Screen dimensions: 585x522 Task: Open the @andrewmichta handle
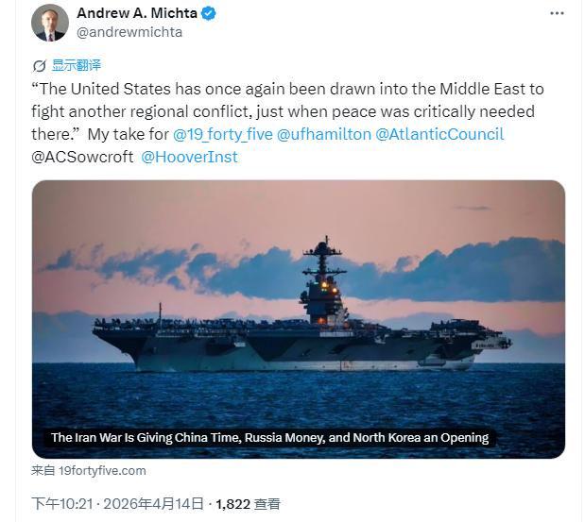129,32
